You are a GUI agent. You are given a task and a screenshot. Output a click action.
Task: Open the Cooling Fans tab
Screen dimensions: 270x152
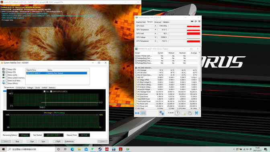[20, 88]
